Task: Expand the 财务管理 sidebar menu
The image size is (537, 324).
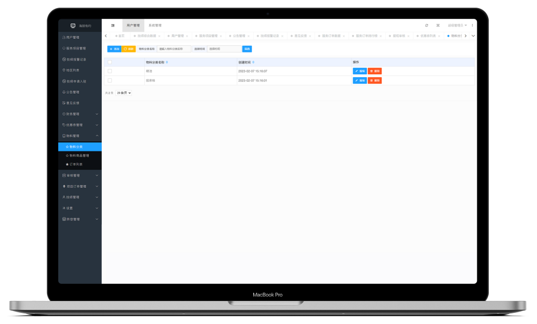Action: click(80, 114)
